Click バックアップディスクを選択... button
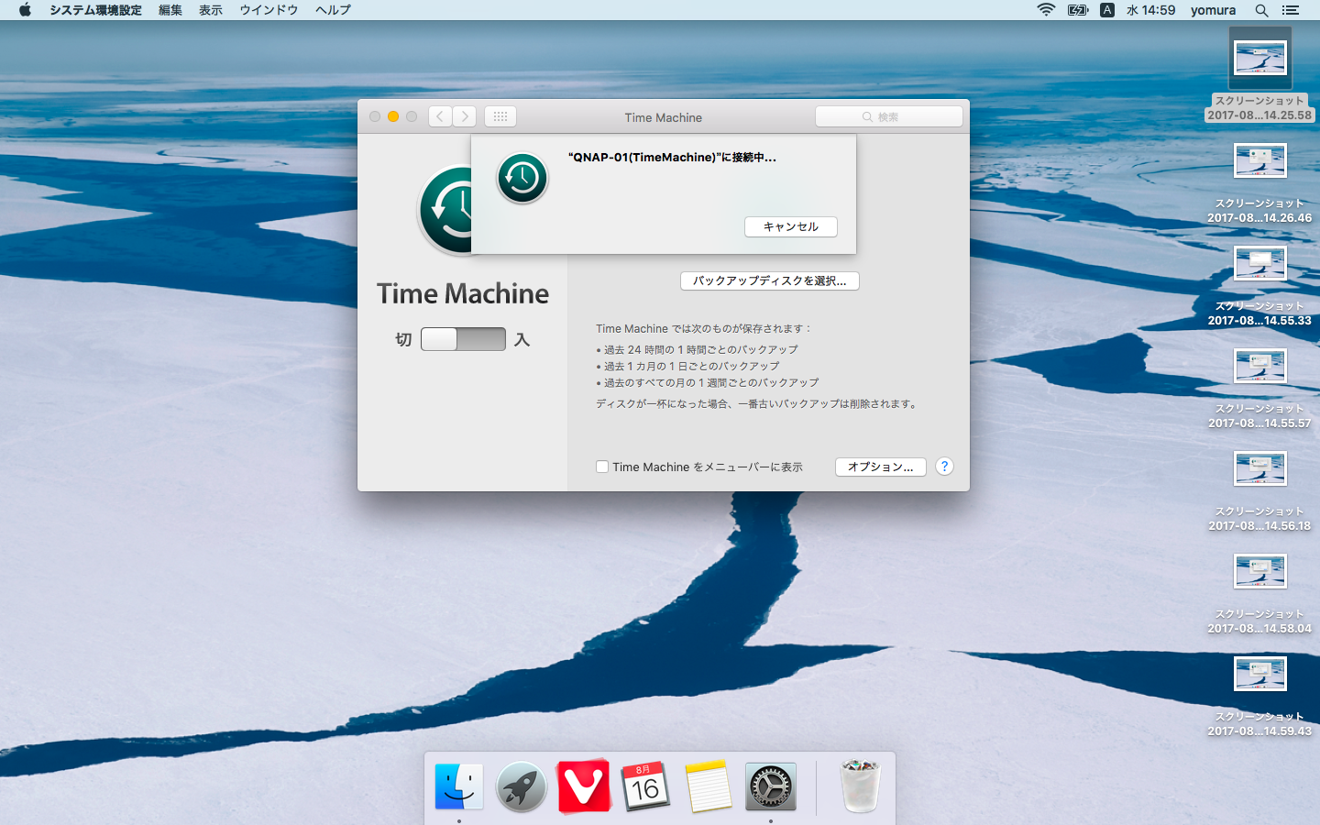 coord(770,280)
